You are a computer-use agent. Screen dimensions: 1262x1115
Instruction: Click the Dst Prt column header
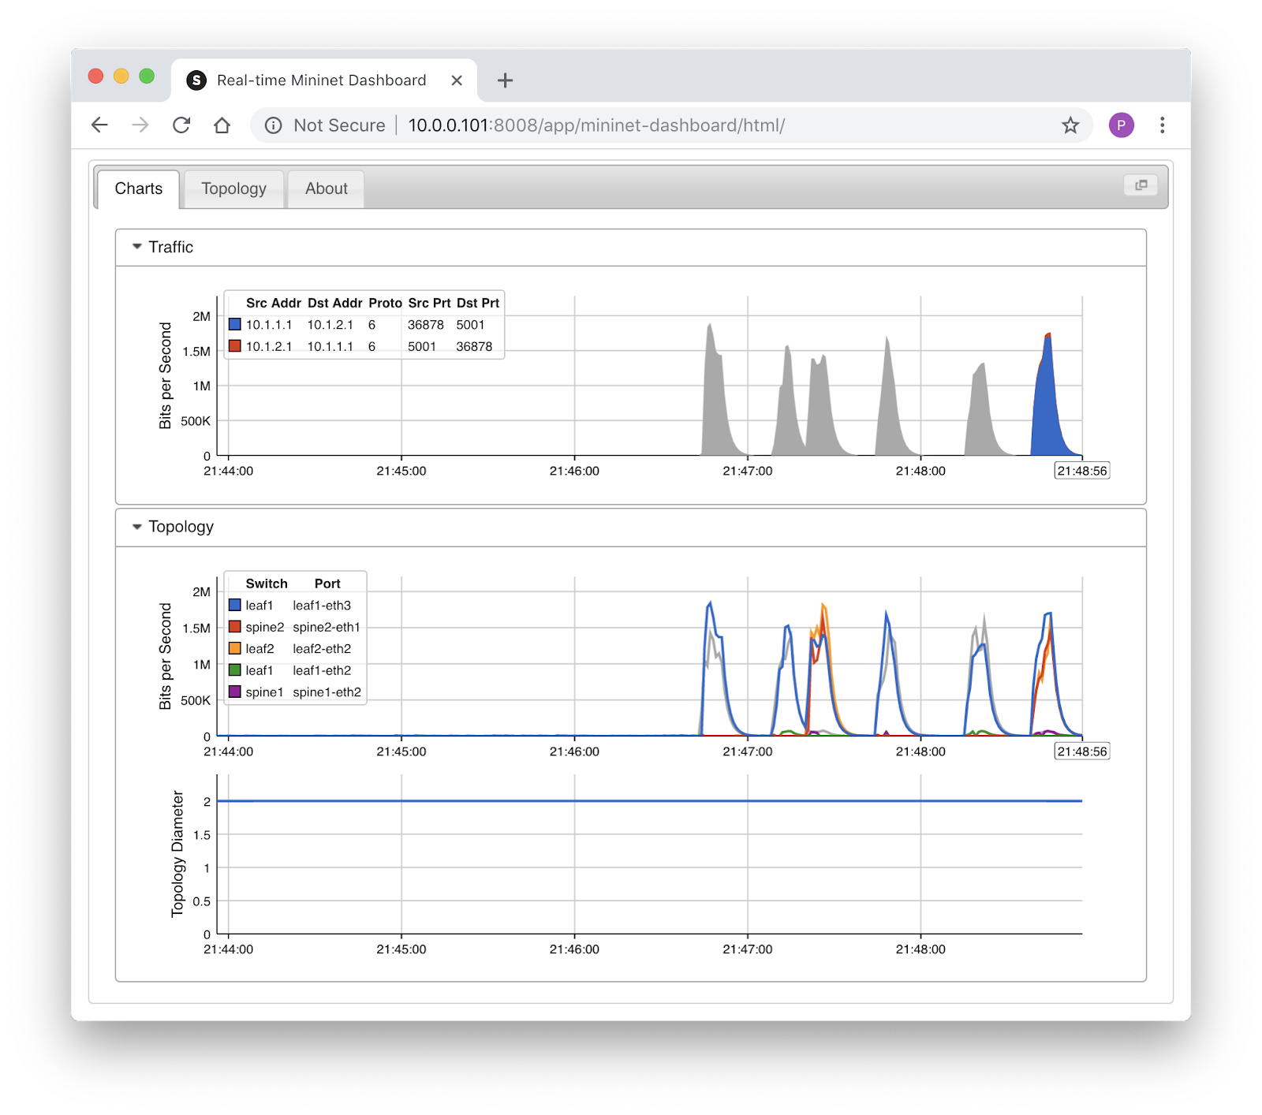[478, 303]
